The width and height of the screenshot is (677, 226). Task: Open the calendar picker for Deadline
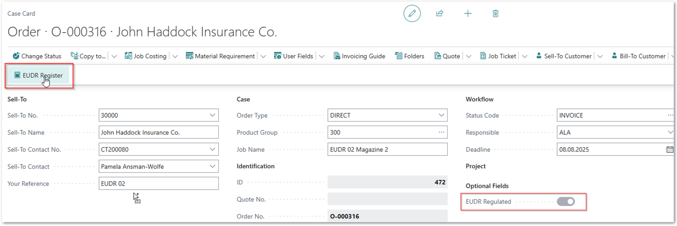click(669, 149)
